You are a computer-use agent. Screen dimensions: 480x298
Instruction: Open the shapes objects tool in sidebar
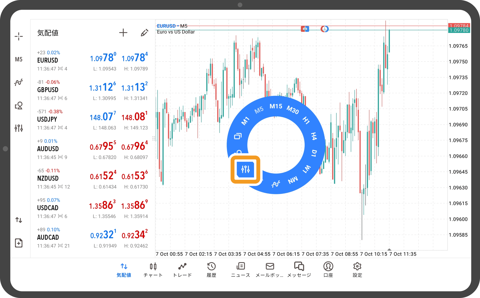coord(19,106)
